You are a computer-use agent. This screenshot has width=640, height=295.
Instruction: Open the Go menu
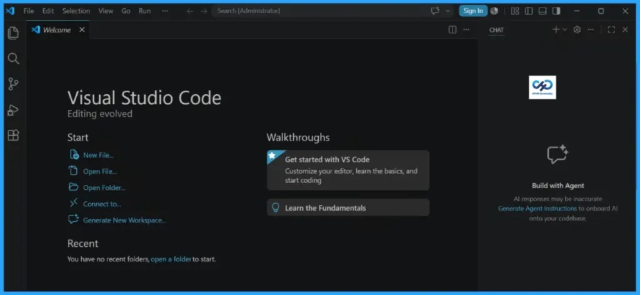pyautogui.click(x=126, y=11)
